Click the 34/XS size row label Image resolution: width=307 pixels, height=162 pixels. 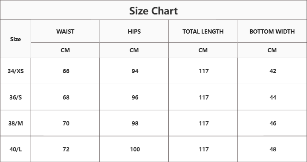[x=16, y=71]
